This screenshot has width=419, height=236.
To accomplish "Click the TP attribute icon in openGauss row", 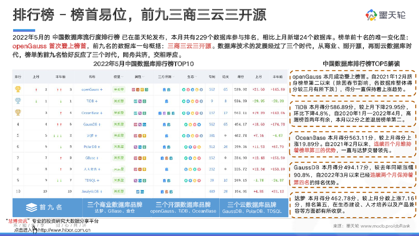I will [x=133, y=90].
